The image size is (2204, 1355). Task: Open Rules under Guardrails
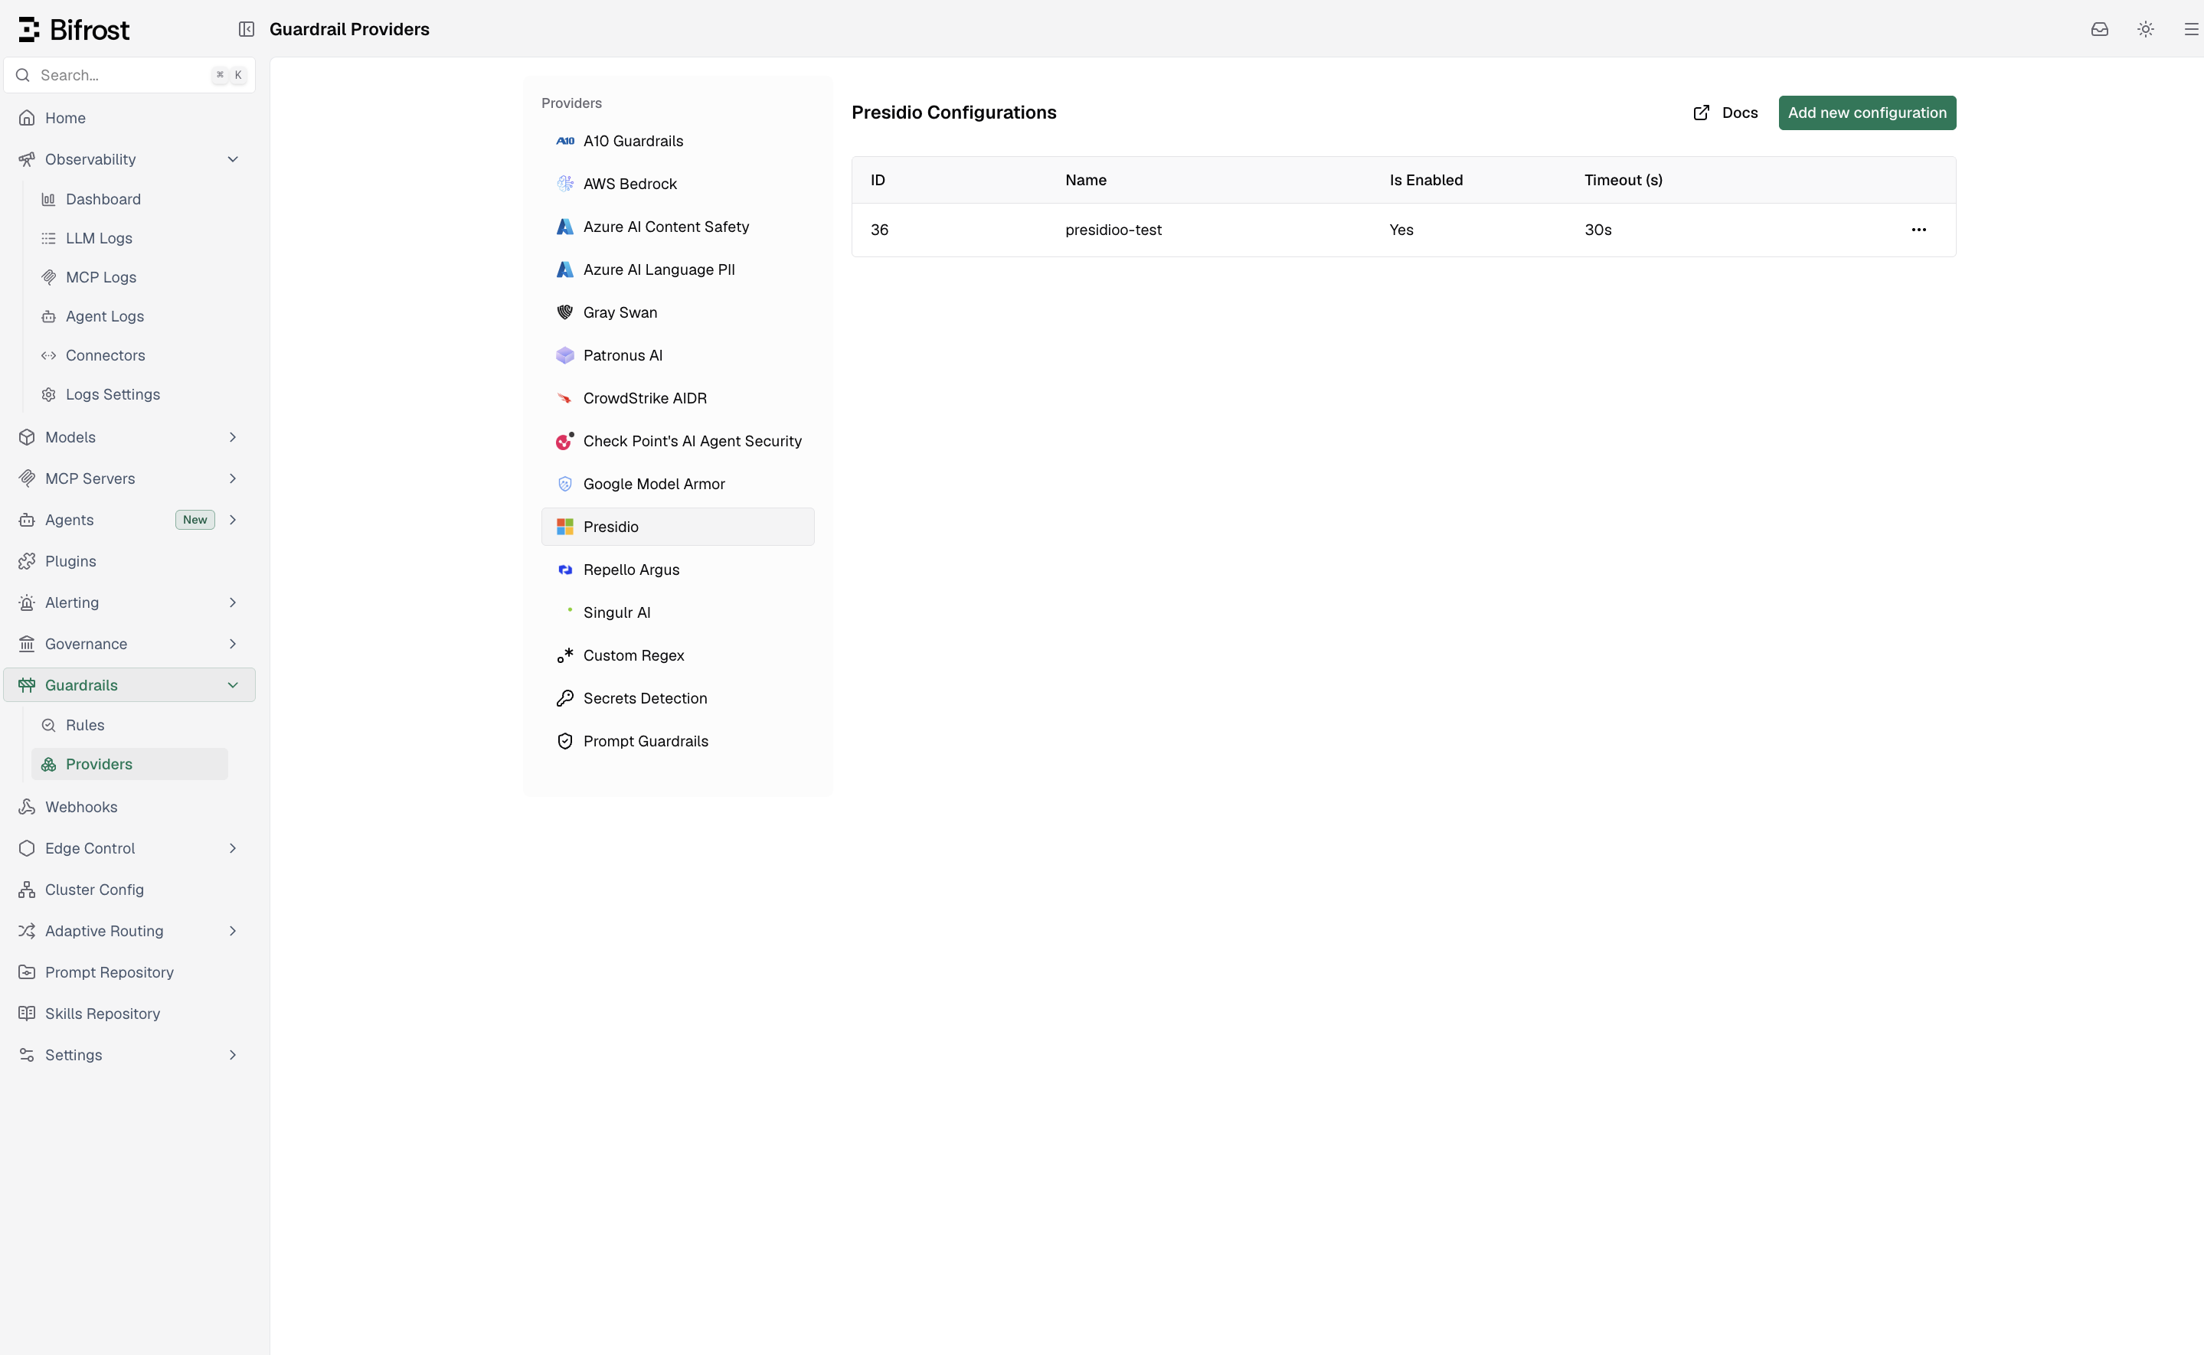click(129, 725)
